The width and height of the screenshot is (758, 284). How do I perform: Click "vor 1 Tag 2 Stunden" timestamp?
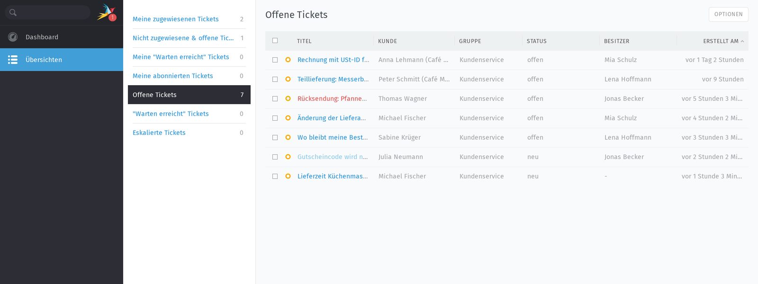714,60
